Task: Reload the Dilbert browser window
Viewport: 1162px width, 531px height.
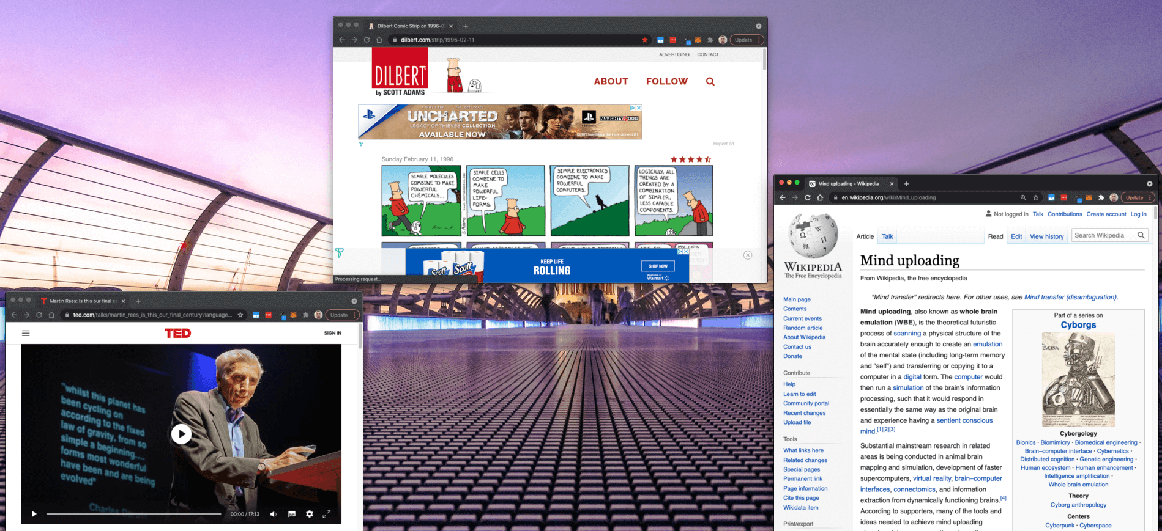Action: pyautogui.click(x=367, y=40)
